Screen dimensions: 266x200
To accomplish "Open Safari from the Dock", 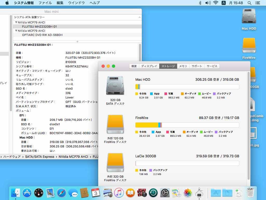I will (x=62, y=193).
